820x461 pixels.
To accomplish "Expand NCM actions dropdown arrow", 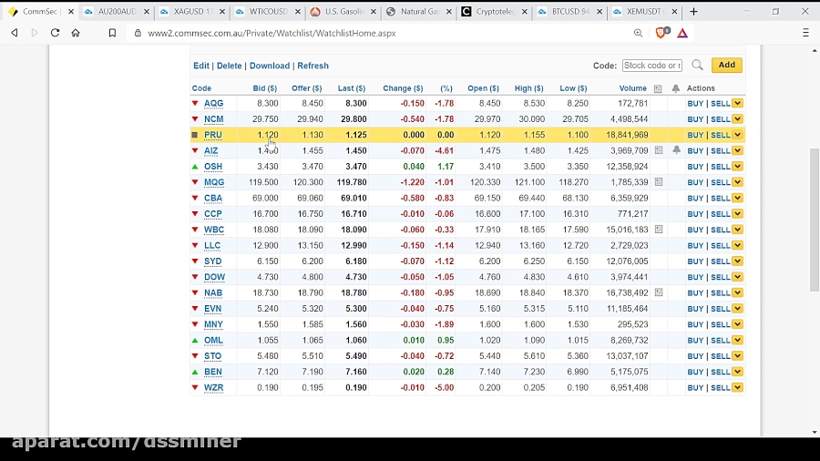I will [x=737, y=119].
